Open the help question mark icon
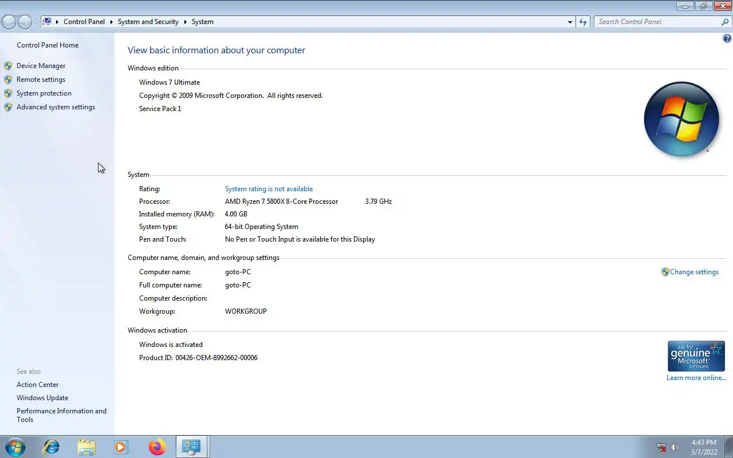733x458 pixels. point(727,38)
